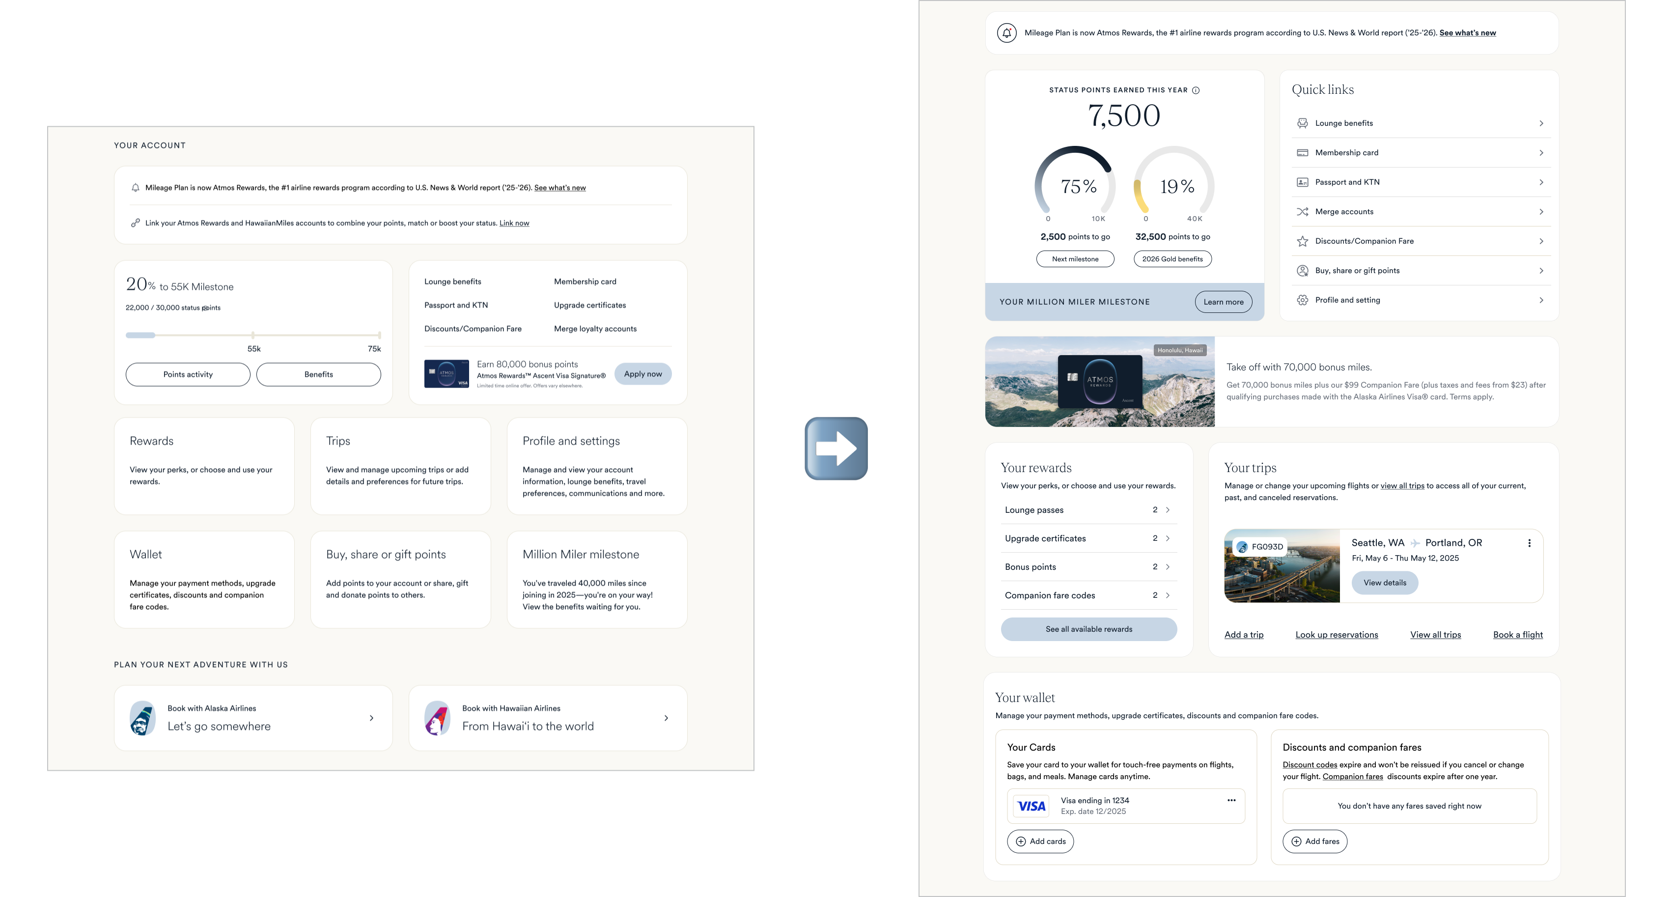Click the Atmos Rewards card promo image

pos(1099,381)
